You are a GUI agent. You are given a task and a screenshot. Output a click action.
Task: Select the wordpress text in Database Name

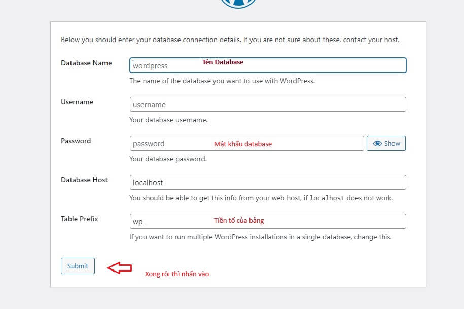pos(150,65)
